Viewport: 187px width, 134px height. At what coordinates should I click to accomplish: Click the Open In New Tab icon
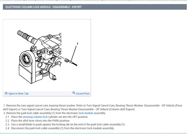coord(6,93)
